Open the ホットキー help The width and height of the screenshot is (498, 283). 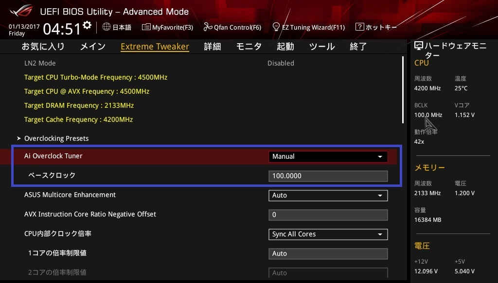point(376,27)
